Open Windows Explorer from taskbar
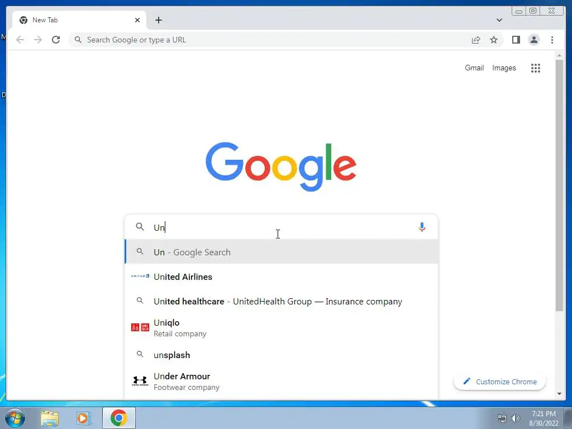572x429 pixels. click(x=50, y=418)
